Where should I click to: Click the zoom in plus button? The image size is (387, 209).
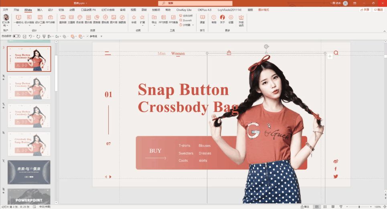[371, 207]
